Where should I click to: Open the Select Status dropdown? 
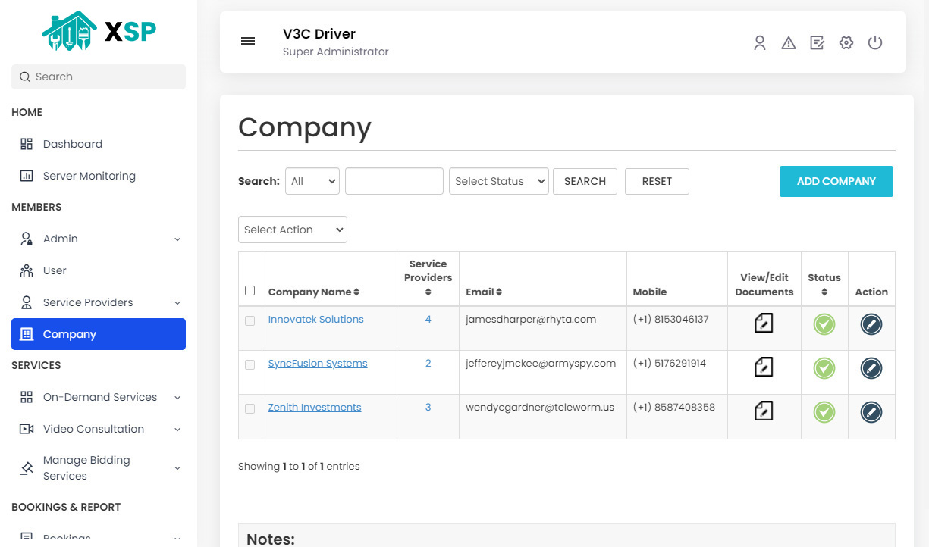(x=498, y=181)
